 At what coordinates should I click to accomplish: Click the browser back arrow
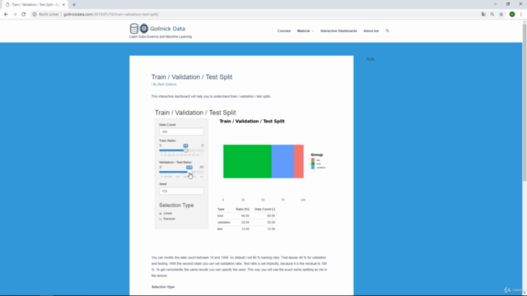pyautogui.click(x=6, y=15)
